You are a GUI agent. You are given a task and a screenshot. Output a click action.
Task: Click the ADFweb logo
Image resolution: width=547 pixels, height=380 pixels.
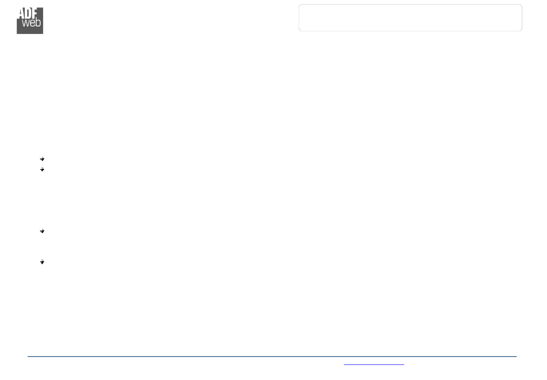pos(30,21)
